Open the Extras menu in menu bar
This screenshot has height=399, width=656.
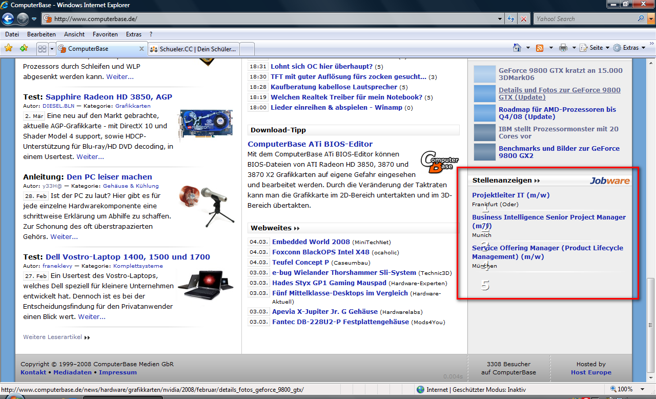click(x=134, y=34)
